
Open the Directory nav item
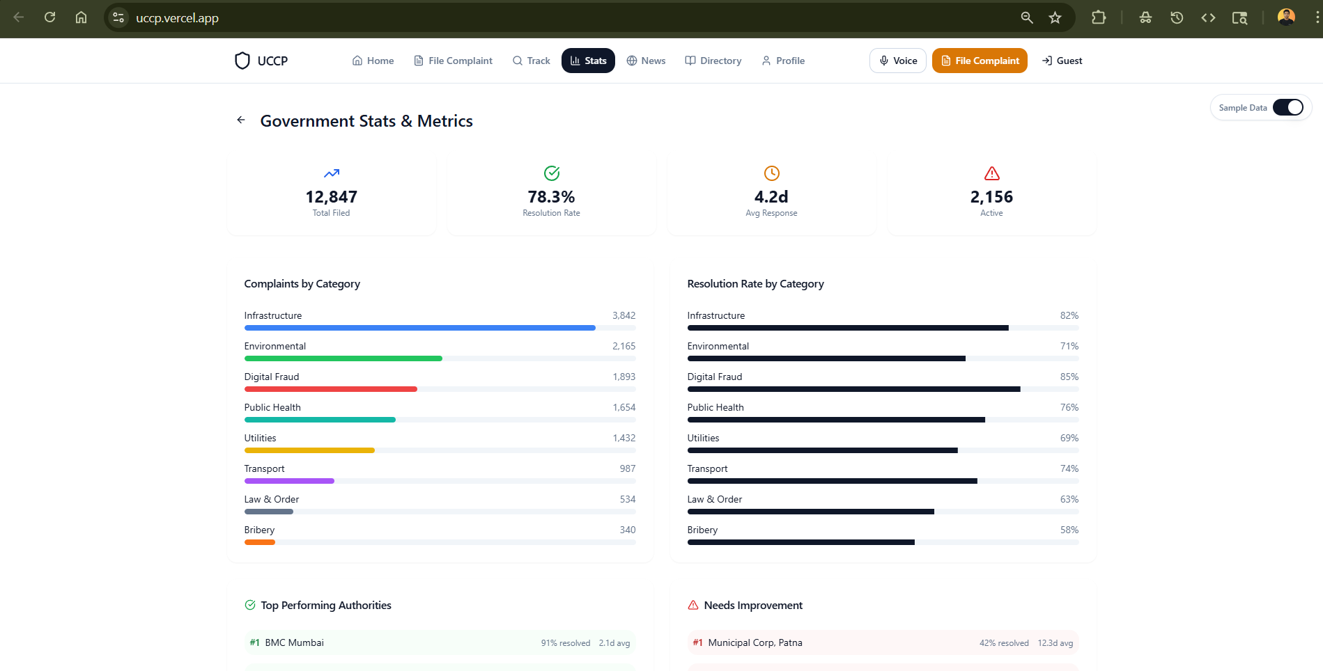(x=713, y=61)
